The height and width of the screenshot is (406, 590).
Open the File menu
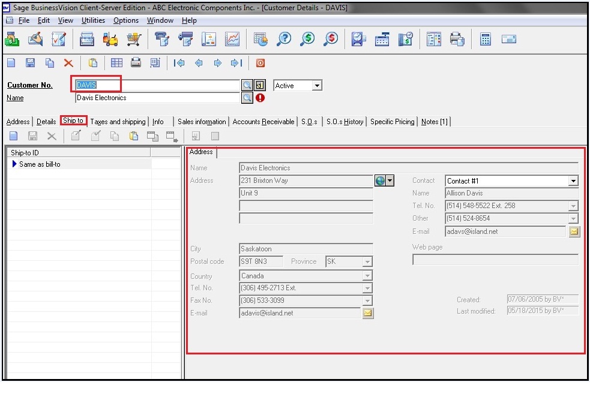click(23, 20)
